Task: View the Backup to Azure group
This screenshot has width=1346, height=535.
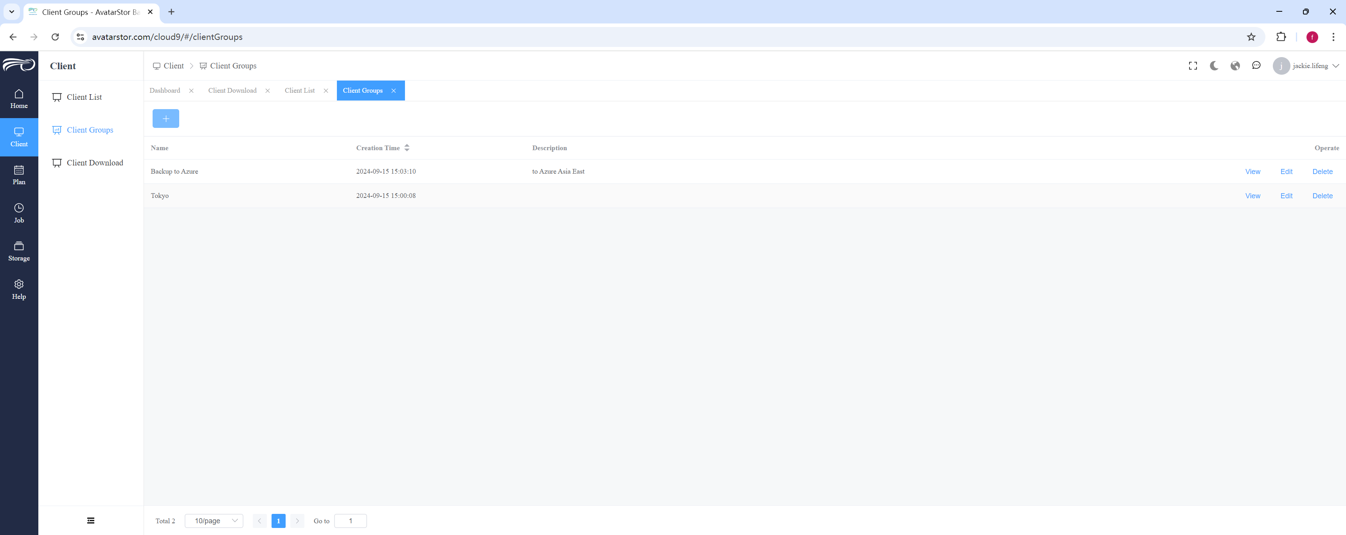Action: tap(1252, 171)
